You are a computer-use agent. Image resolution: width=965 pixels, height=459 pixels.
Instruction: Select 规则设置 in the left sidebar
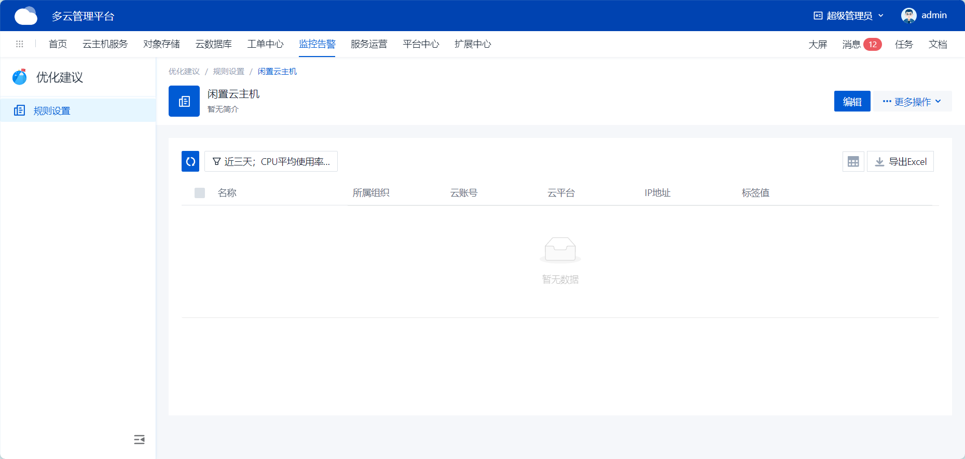coord(52,110)
